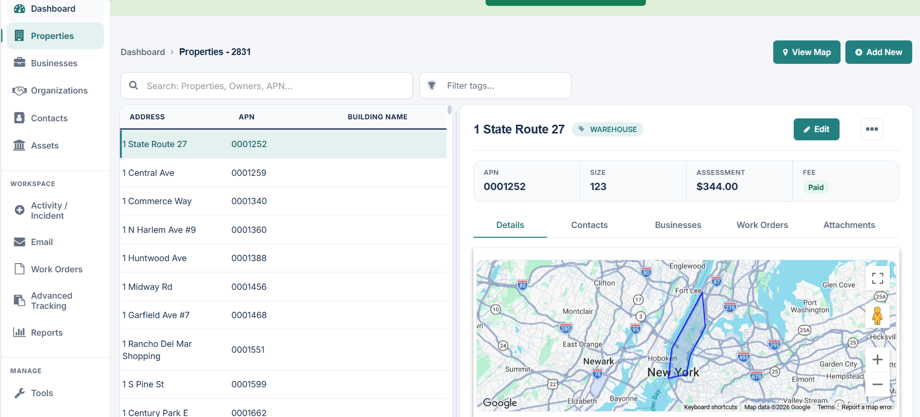Screen dimensions: 920x417
Task: Click the Organizations handshake icon
Action: click(20, 91)
